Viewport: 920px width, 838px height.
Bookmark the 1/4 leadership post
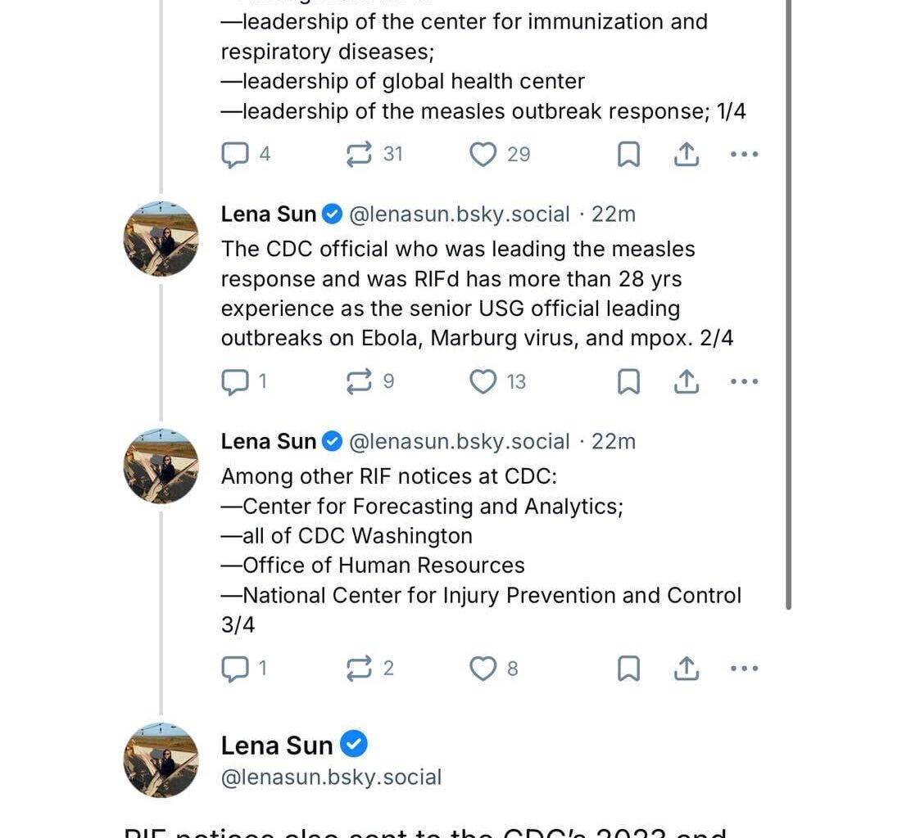coord(628,155)
